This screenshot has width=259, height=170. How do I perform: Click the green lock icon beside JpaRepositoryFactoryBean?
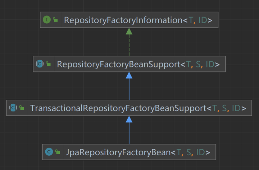pyautogui.click(x=58, y=152)
